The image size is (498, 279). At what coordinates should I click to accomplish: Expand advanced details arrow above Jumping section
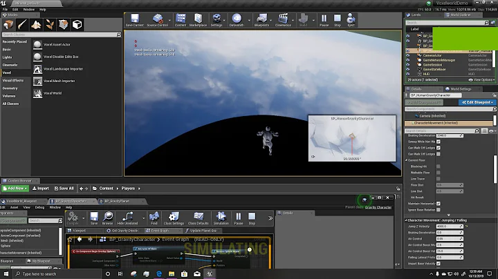tap(448, 215)
